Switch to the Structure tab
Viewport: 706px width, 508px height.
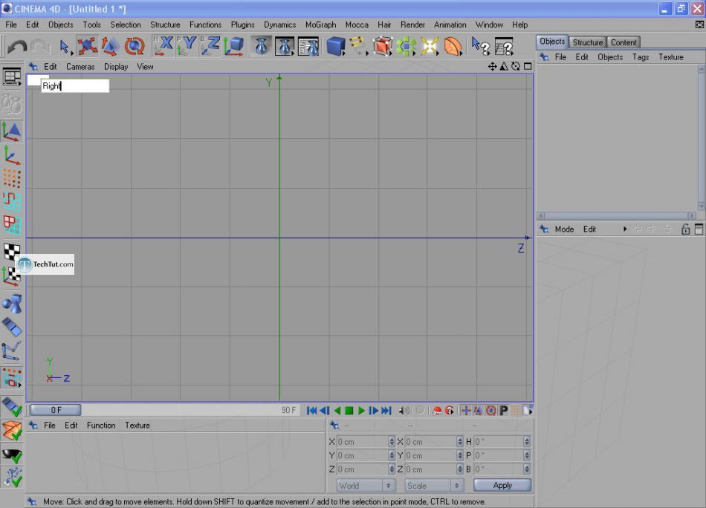[x=588, y=42]
